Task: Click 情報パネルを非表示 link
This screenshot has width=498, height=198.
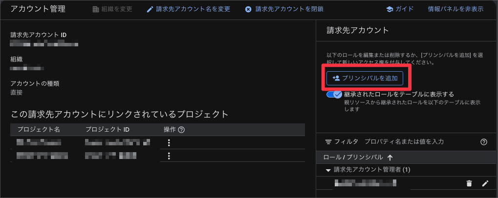Action: 456,9
